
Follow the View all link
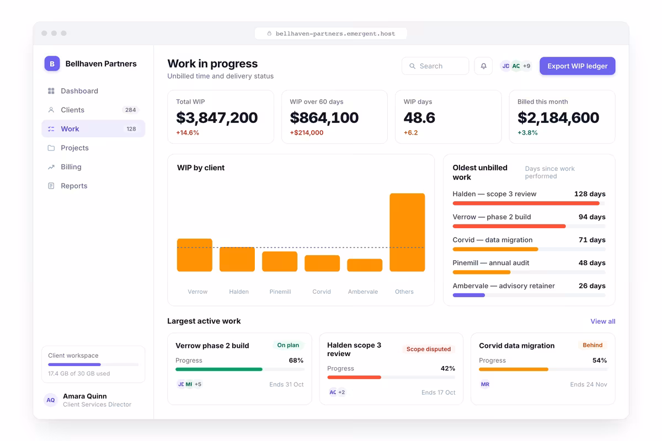coord(602,321)
